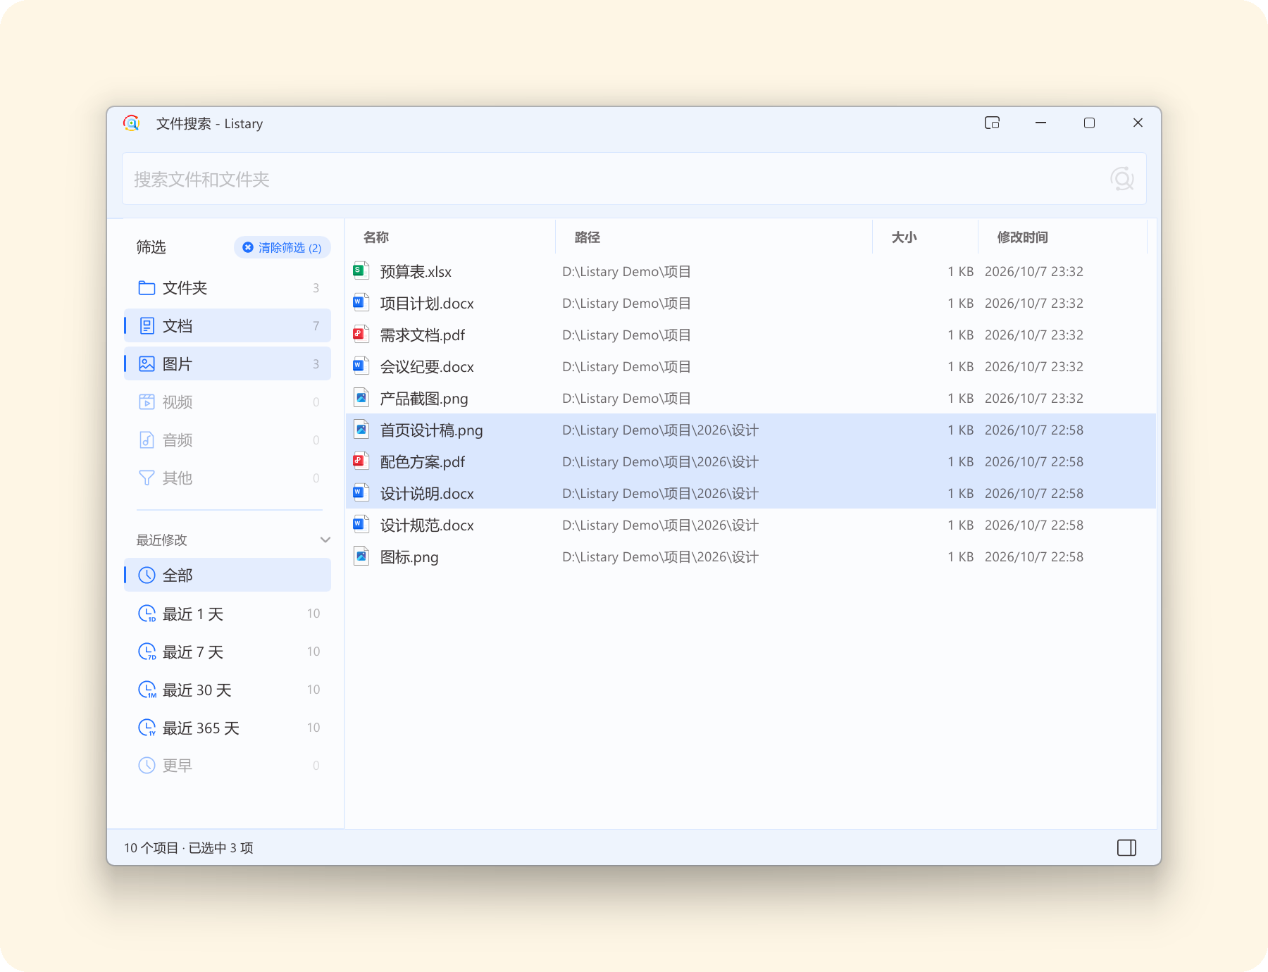This screenshot has height=972, width=1268.
Task: Toggle the 图片 filter off
Action: pos(228,363)
